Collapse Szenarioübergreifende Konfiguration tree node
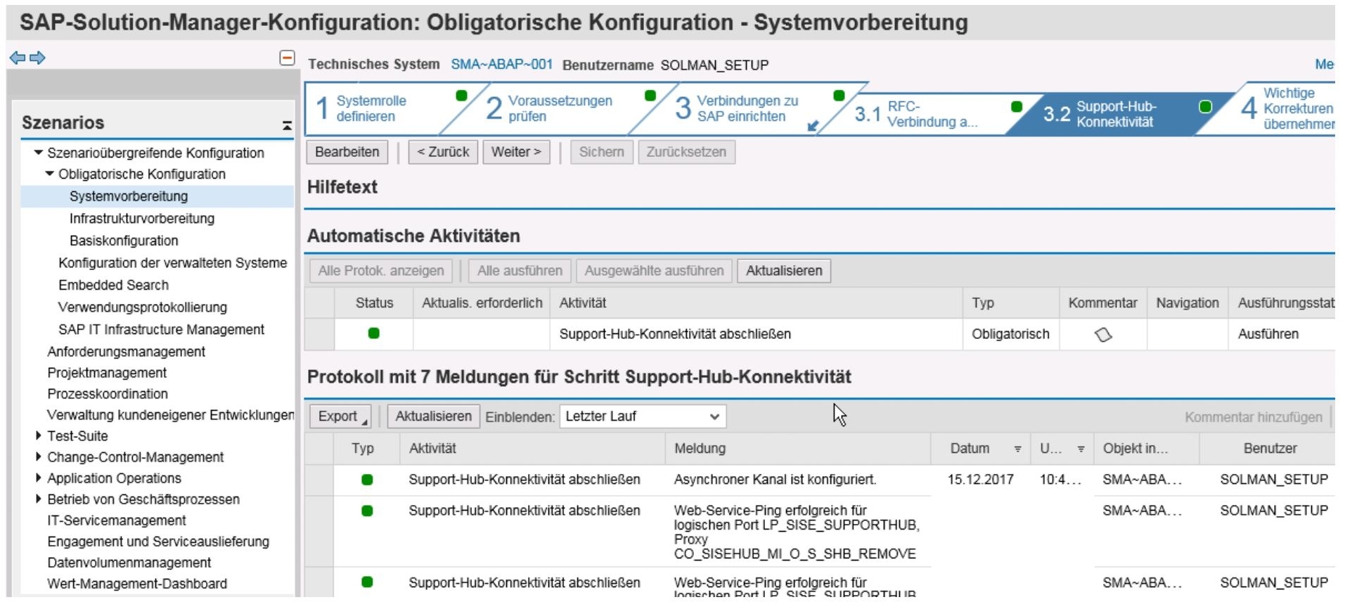Viewport: 1345px width, 602px height. coord(39,153)
